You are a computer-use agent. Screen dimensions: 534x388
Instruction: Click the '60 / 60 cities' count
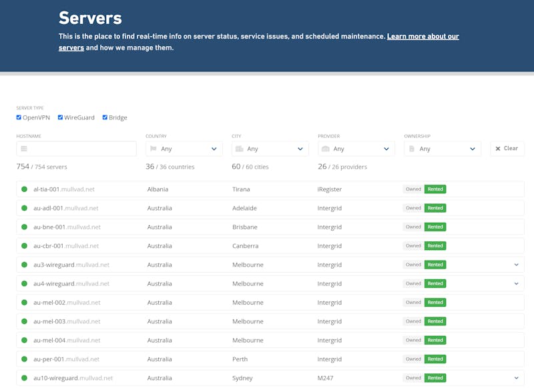(x=250, y=167)
